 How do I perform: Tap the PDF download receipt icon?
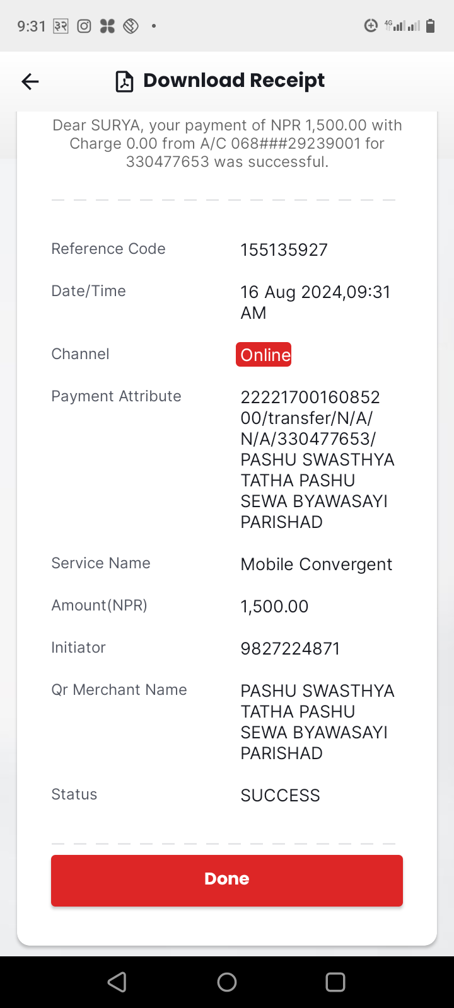coord(124,81)
